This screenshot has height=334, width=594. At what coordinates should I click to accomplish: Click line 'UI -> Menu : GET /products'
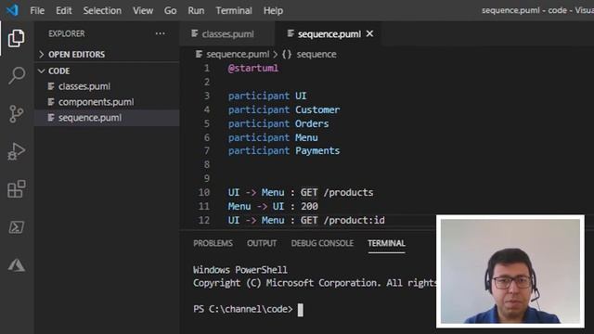coord(301,192)
